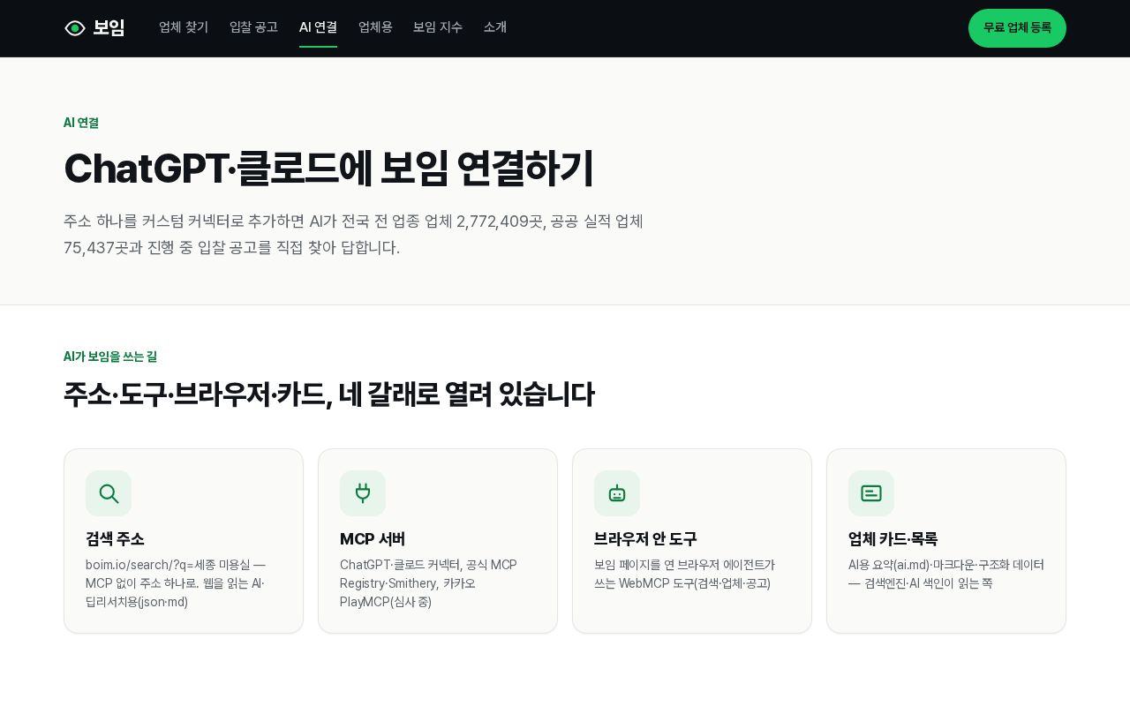Select the AI 연결 navigation tab

point(318,27)
